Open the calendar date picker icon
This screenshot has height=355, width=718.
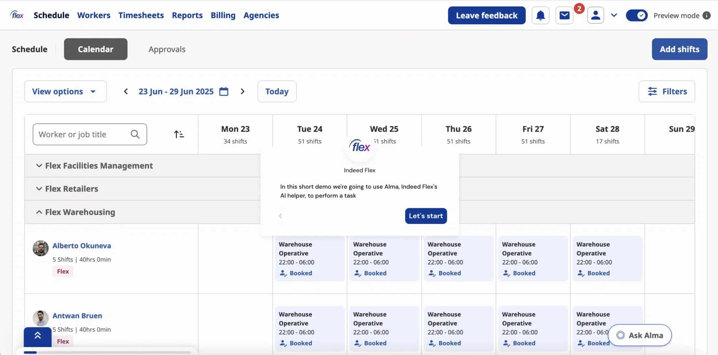click(x=224, y=91)
